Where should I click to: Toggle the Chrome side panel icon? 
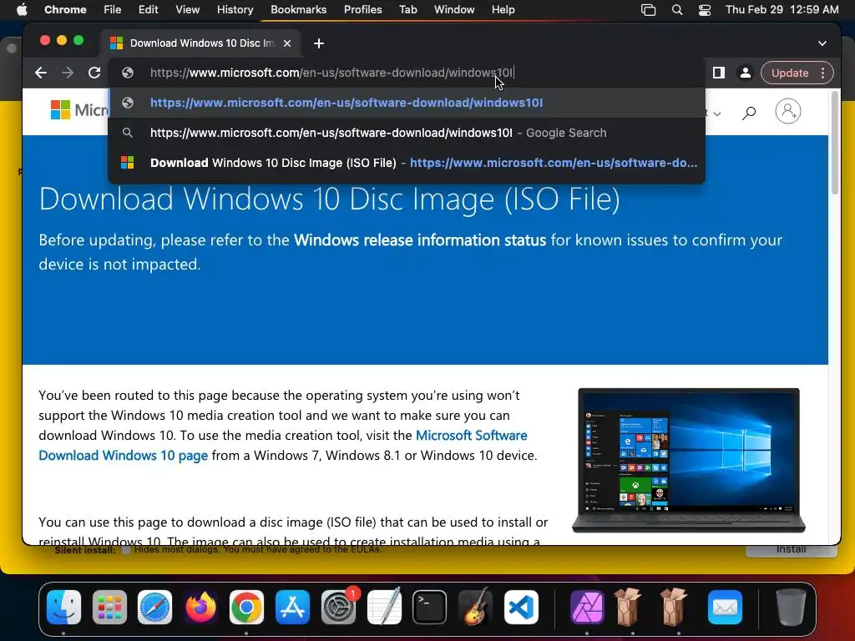[719, 73]
